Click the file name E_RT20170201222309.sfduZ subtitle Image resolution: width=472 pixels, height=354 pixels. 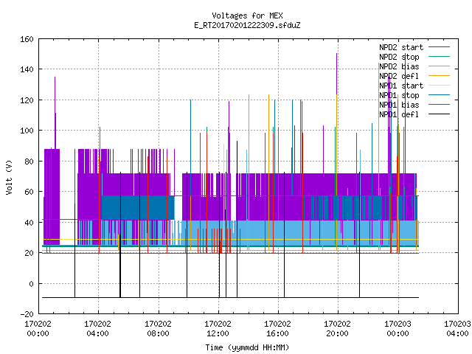tap(247, 25)
